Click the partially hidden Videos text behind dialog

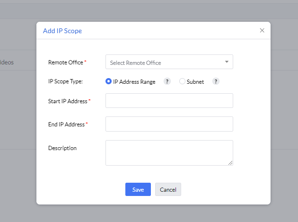[x=7, y=62]
